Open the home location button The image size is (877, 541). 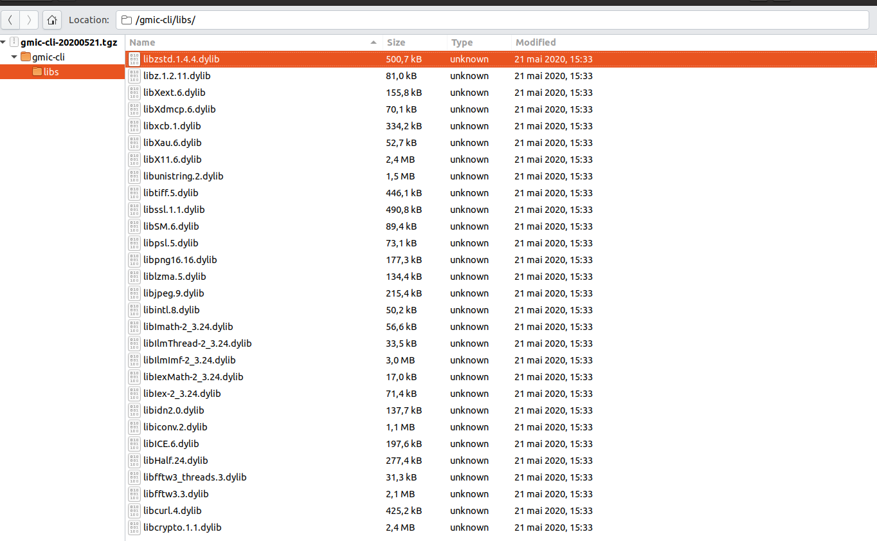[52, 20]
